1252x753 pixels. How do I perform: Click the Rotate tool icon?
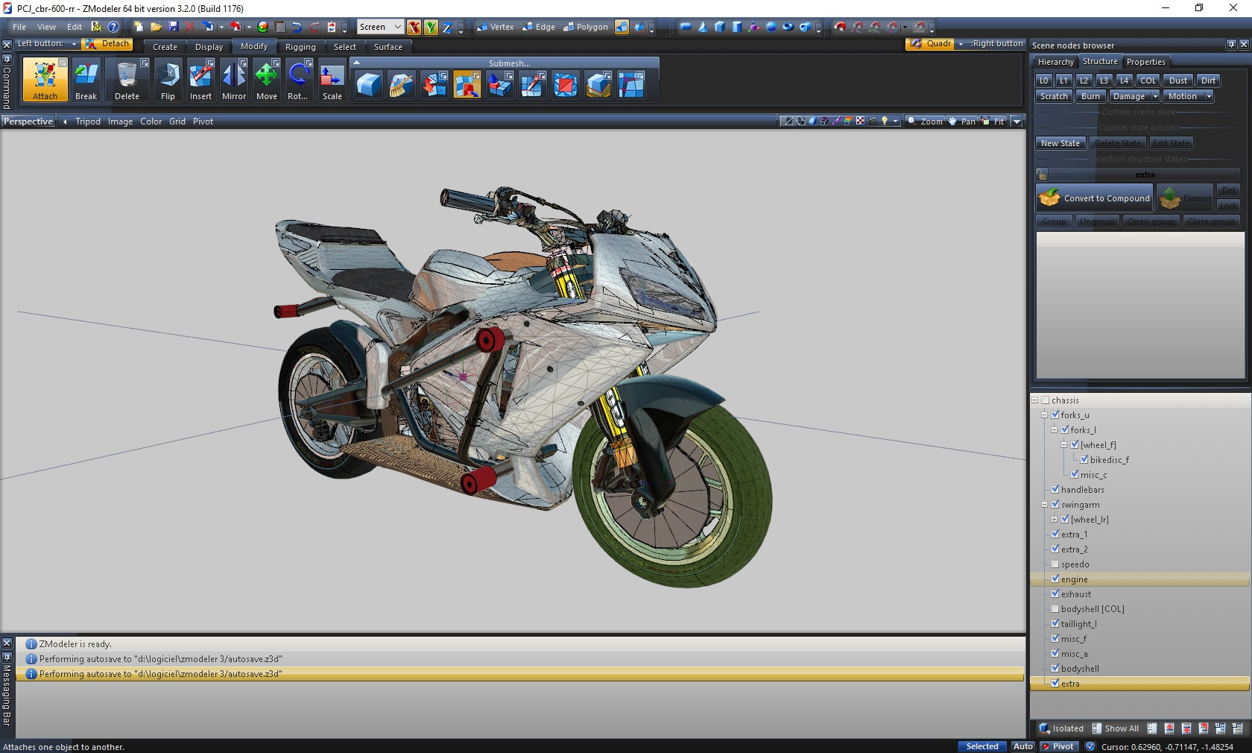click(298, 79)
